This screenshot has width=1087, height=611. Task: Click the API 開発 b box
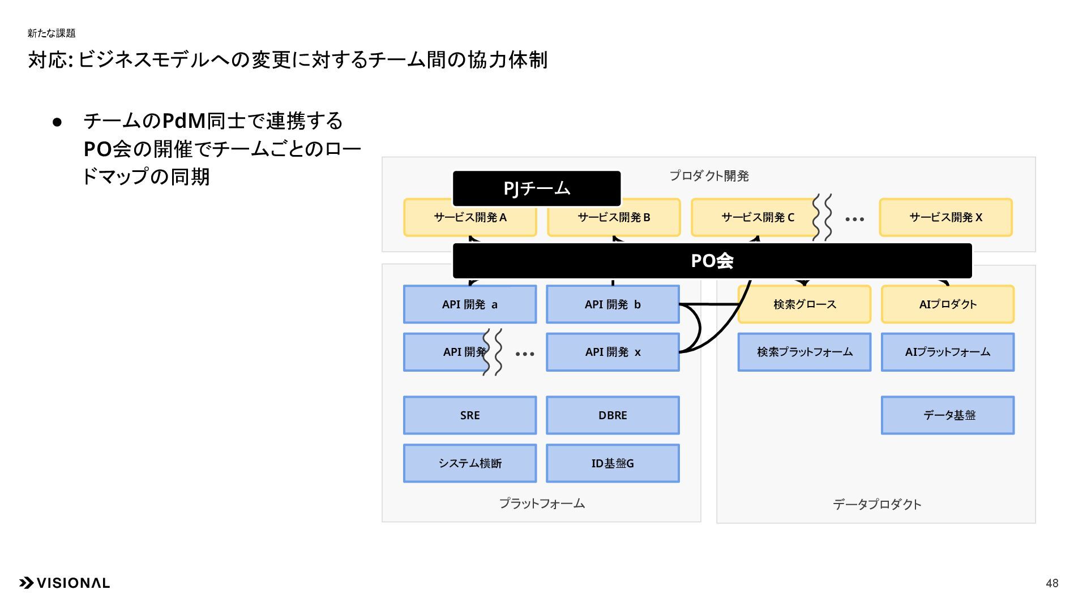click(613, 304)
